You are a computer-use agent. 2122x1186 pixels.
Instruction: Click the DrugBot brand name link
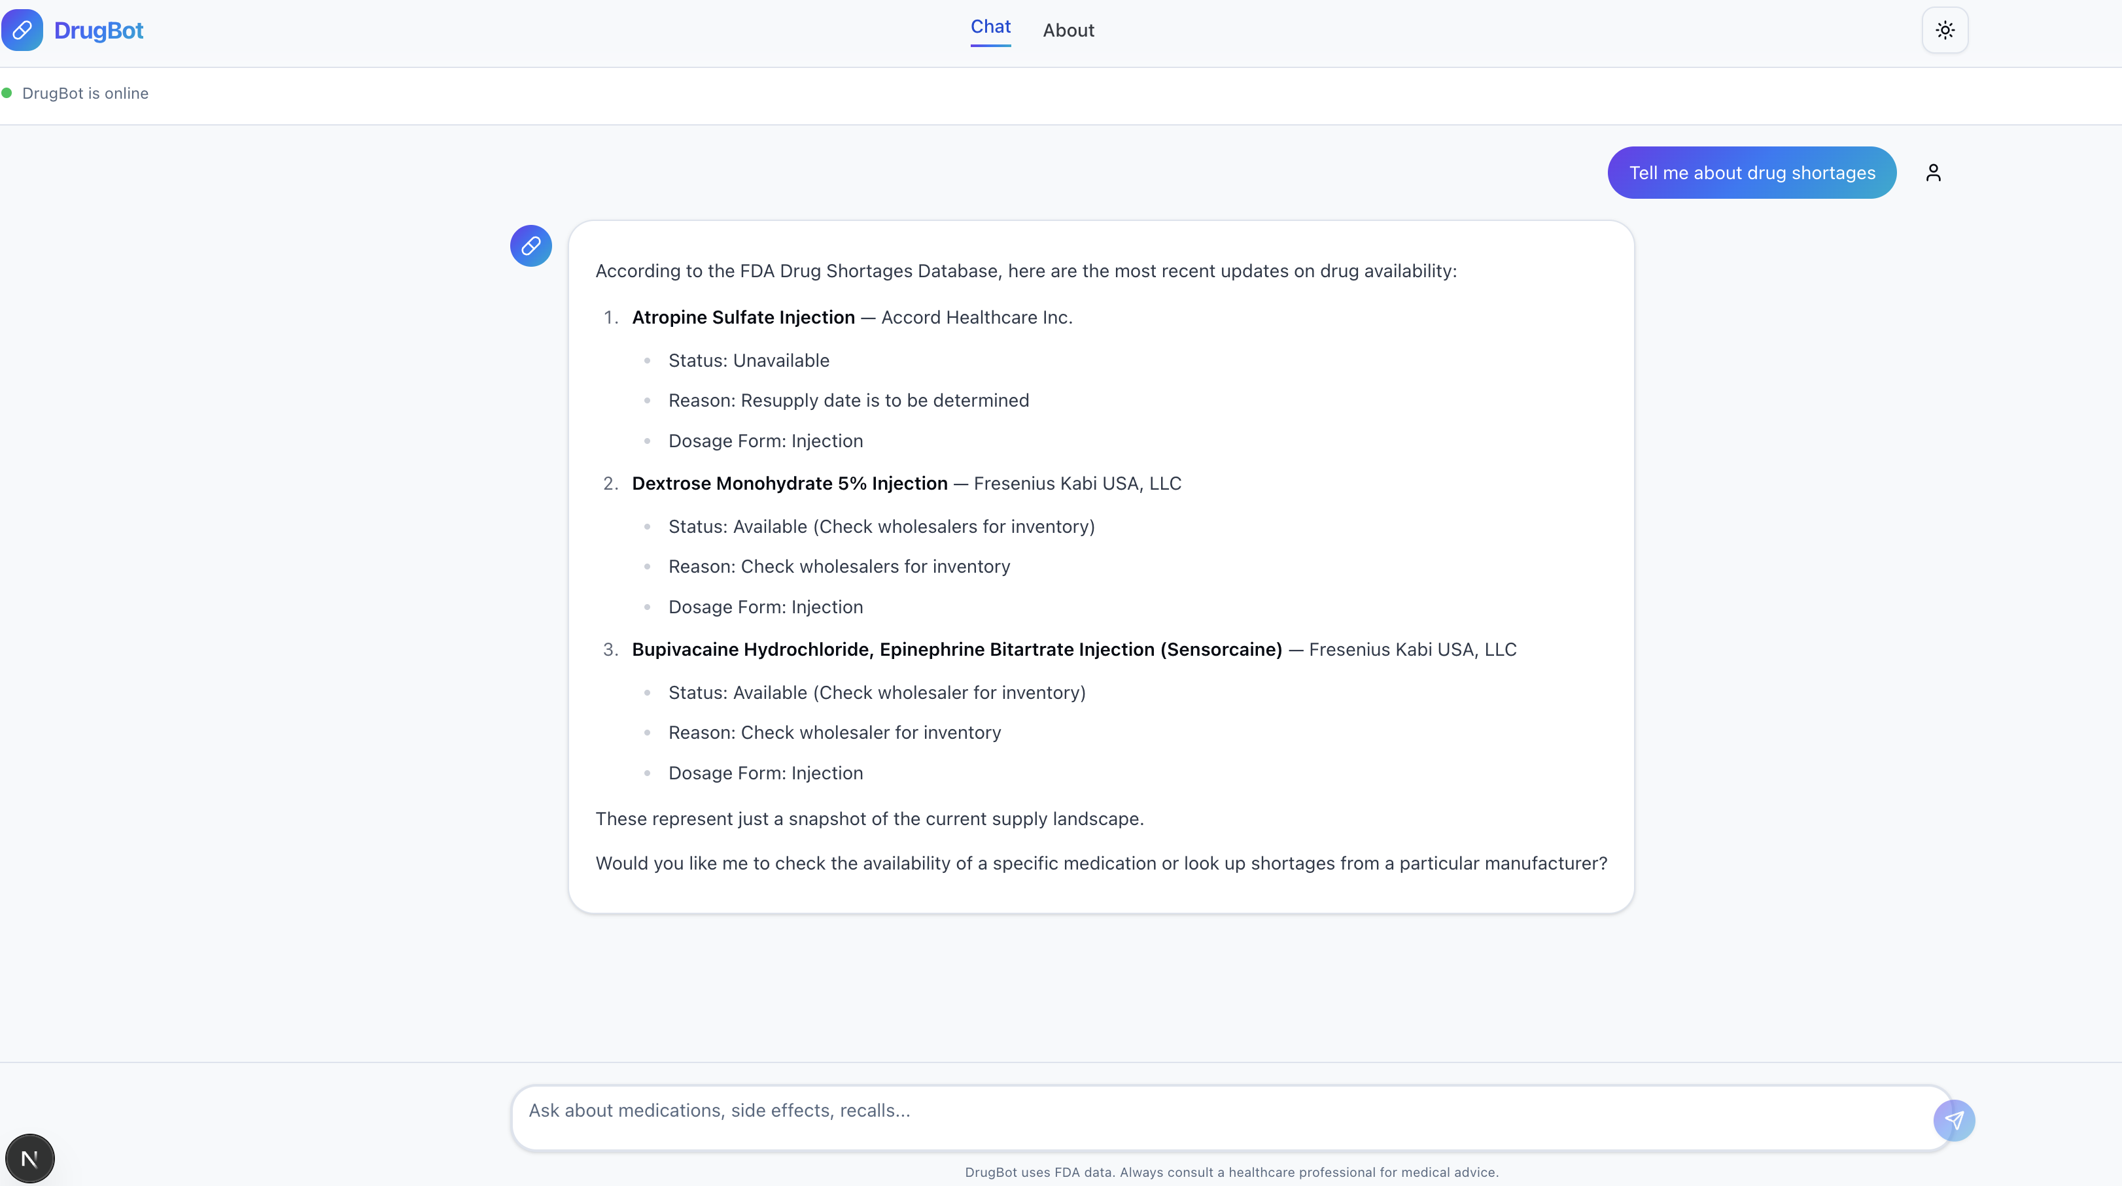point(99,31)
